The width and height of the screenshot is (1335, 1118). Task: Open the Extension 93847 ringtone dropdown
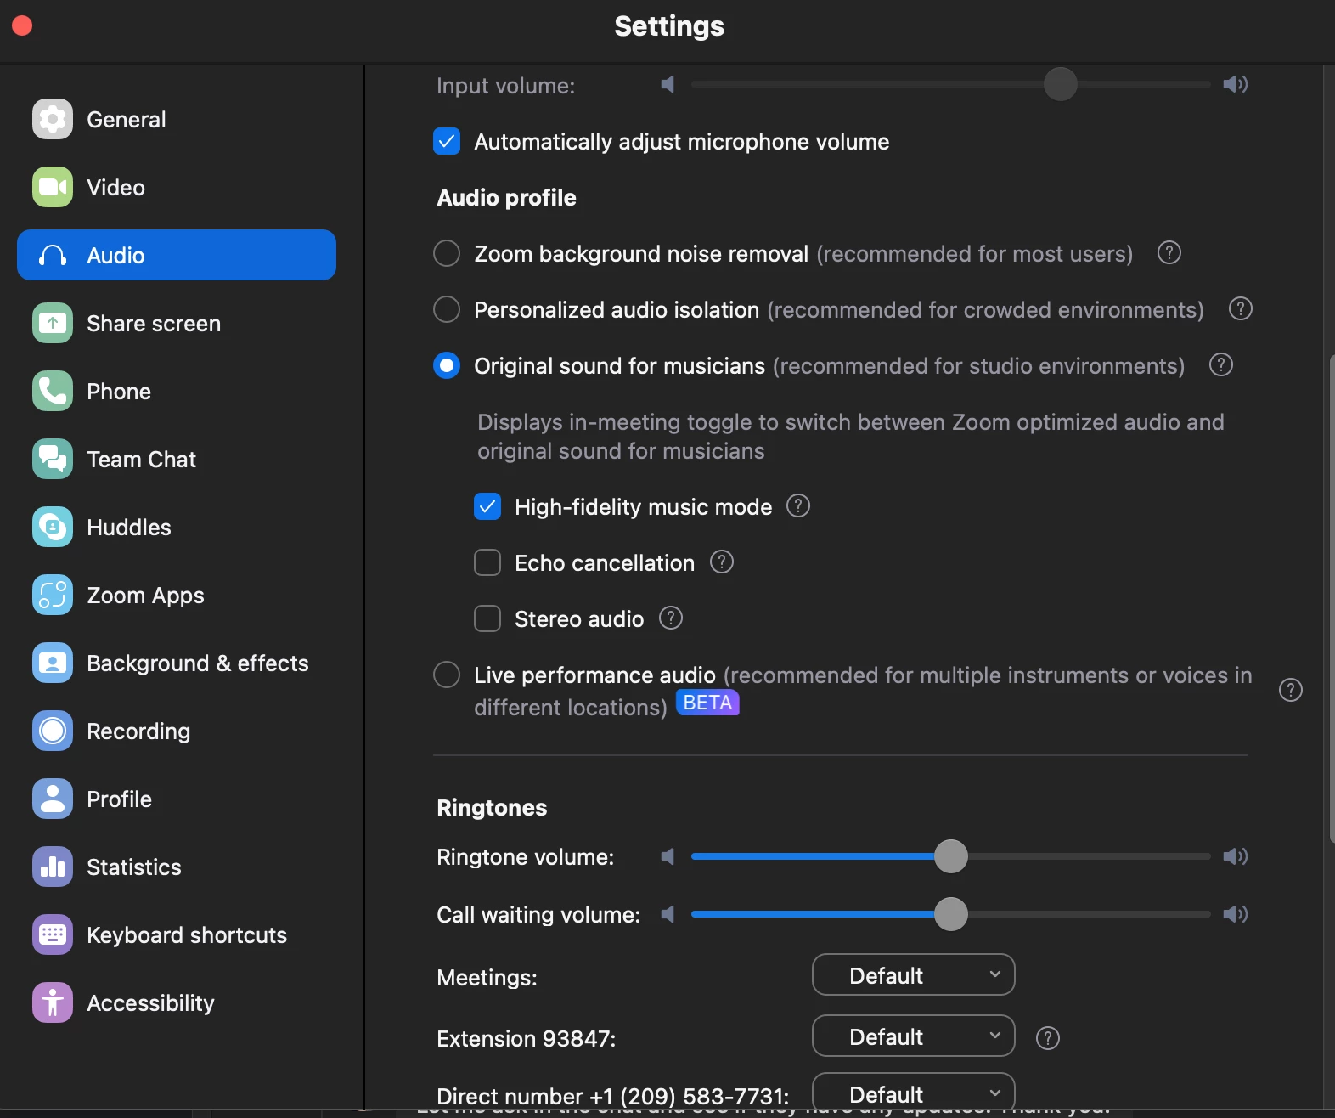pos(914,1036)
